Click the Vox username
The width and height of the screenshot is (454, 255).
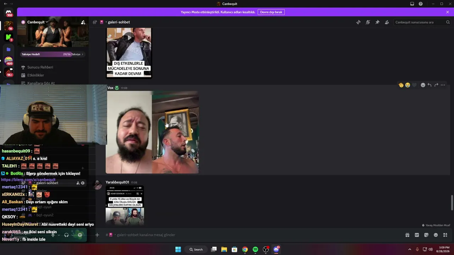(110, 88)
